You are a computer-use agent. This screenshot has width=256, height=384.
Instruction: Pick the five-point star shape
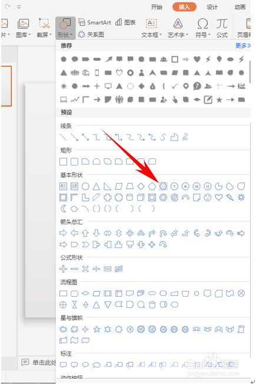(97, 329)
